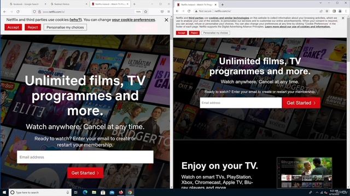Click the Firefox zoom level indicator
Image resolution: width=350 pixels, height=196 pixels.
coord(138,11)
